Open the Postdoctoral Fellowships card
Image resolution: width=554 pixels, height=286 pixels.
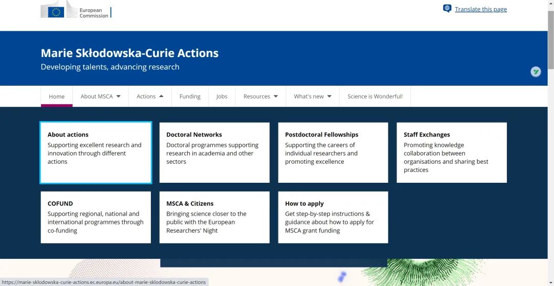333,152
